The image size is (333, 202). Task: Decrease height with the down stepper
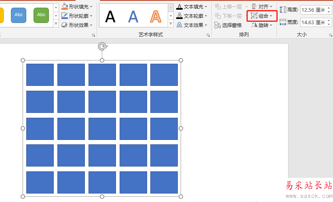329,12
